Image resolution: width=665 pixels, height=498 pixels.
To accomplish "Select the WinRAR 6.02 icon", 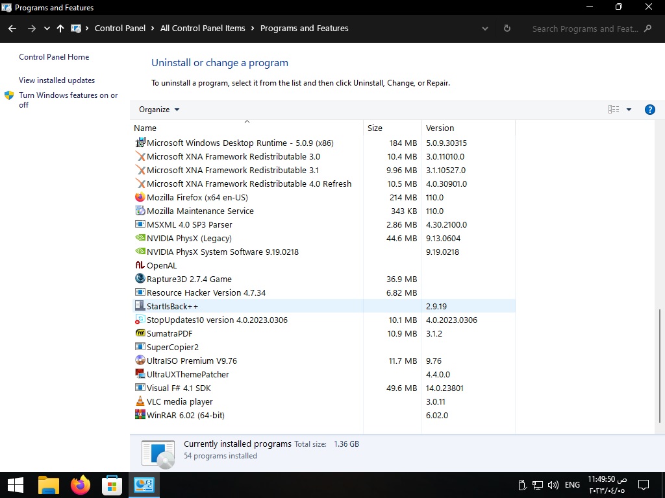I will (x=140, y=414).
